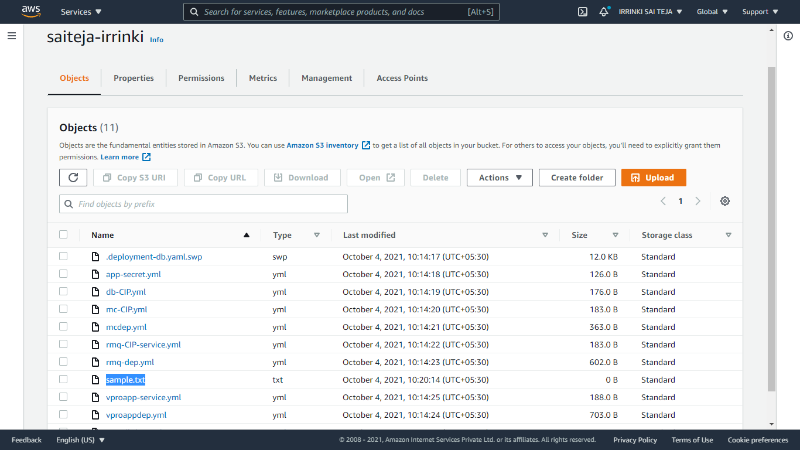
Task: Open the Feedback link
Action: pos(26,440)
